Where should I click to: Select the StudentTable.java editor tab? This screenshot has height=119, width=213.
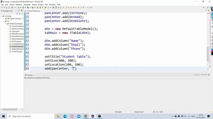[33, 11]
